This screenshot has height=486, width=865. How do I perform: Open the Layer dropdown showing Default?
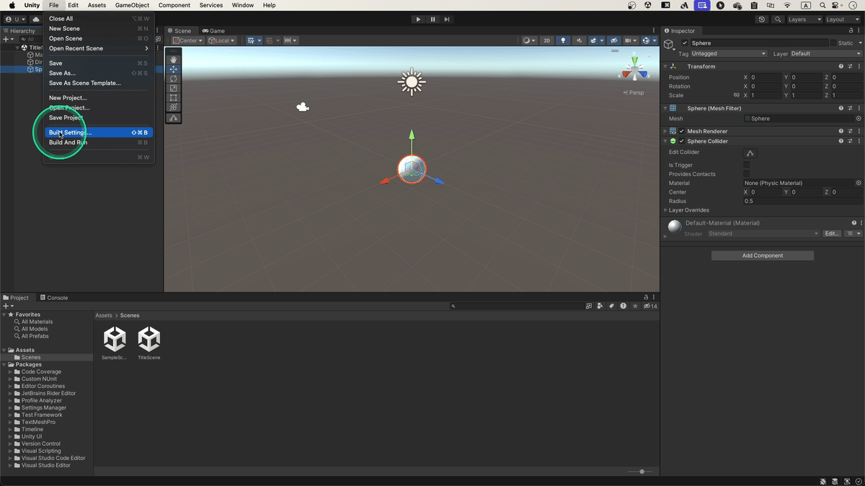coord(825,53)
